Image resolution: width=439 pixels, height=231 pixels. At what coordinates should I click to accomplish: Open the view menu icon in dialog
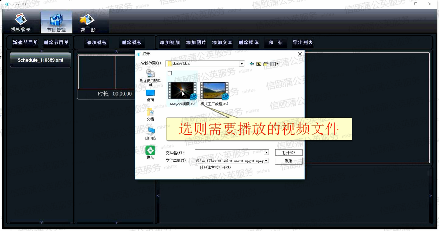[x=275, y=64]
